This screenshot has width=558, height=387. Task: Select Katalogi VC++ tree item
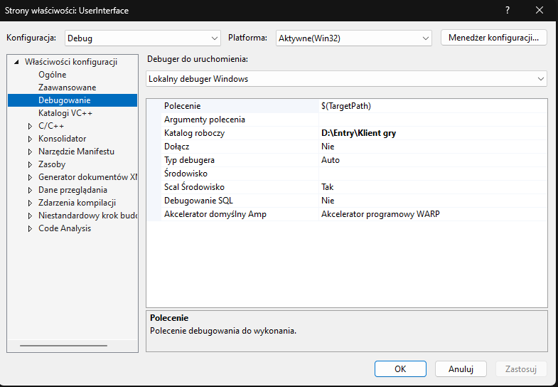pos(65,113)
